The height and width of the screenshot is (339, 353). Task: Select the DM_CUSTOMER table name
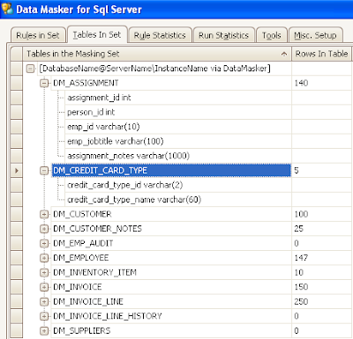82,214
